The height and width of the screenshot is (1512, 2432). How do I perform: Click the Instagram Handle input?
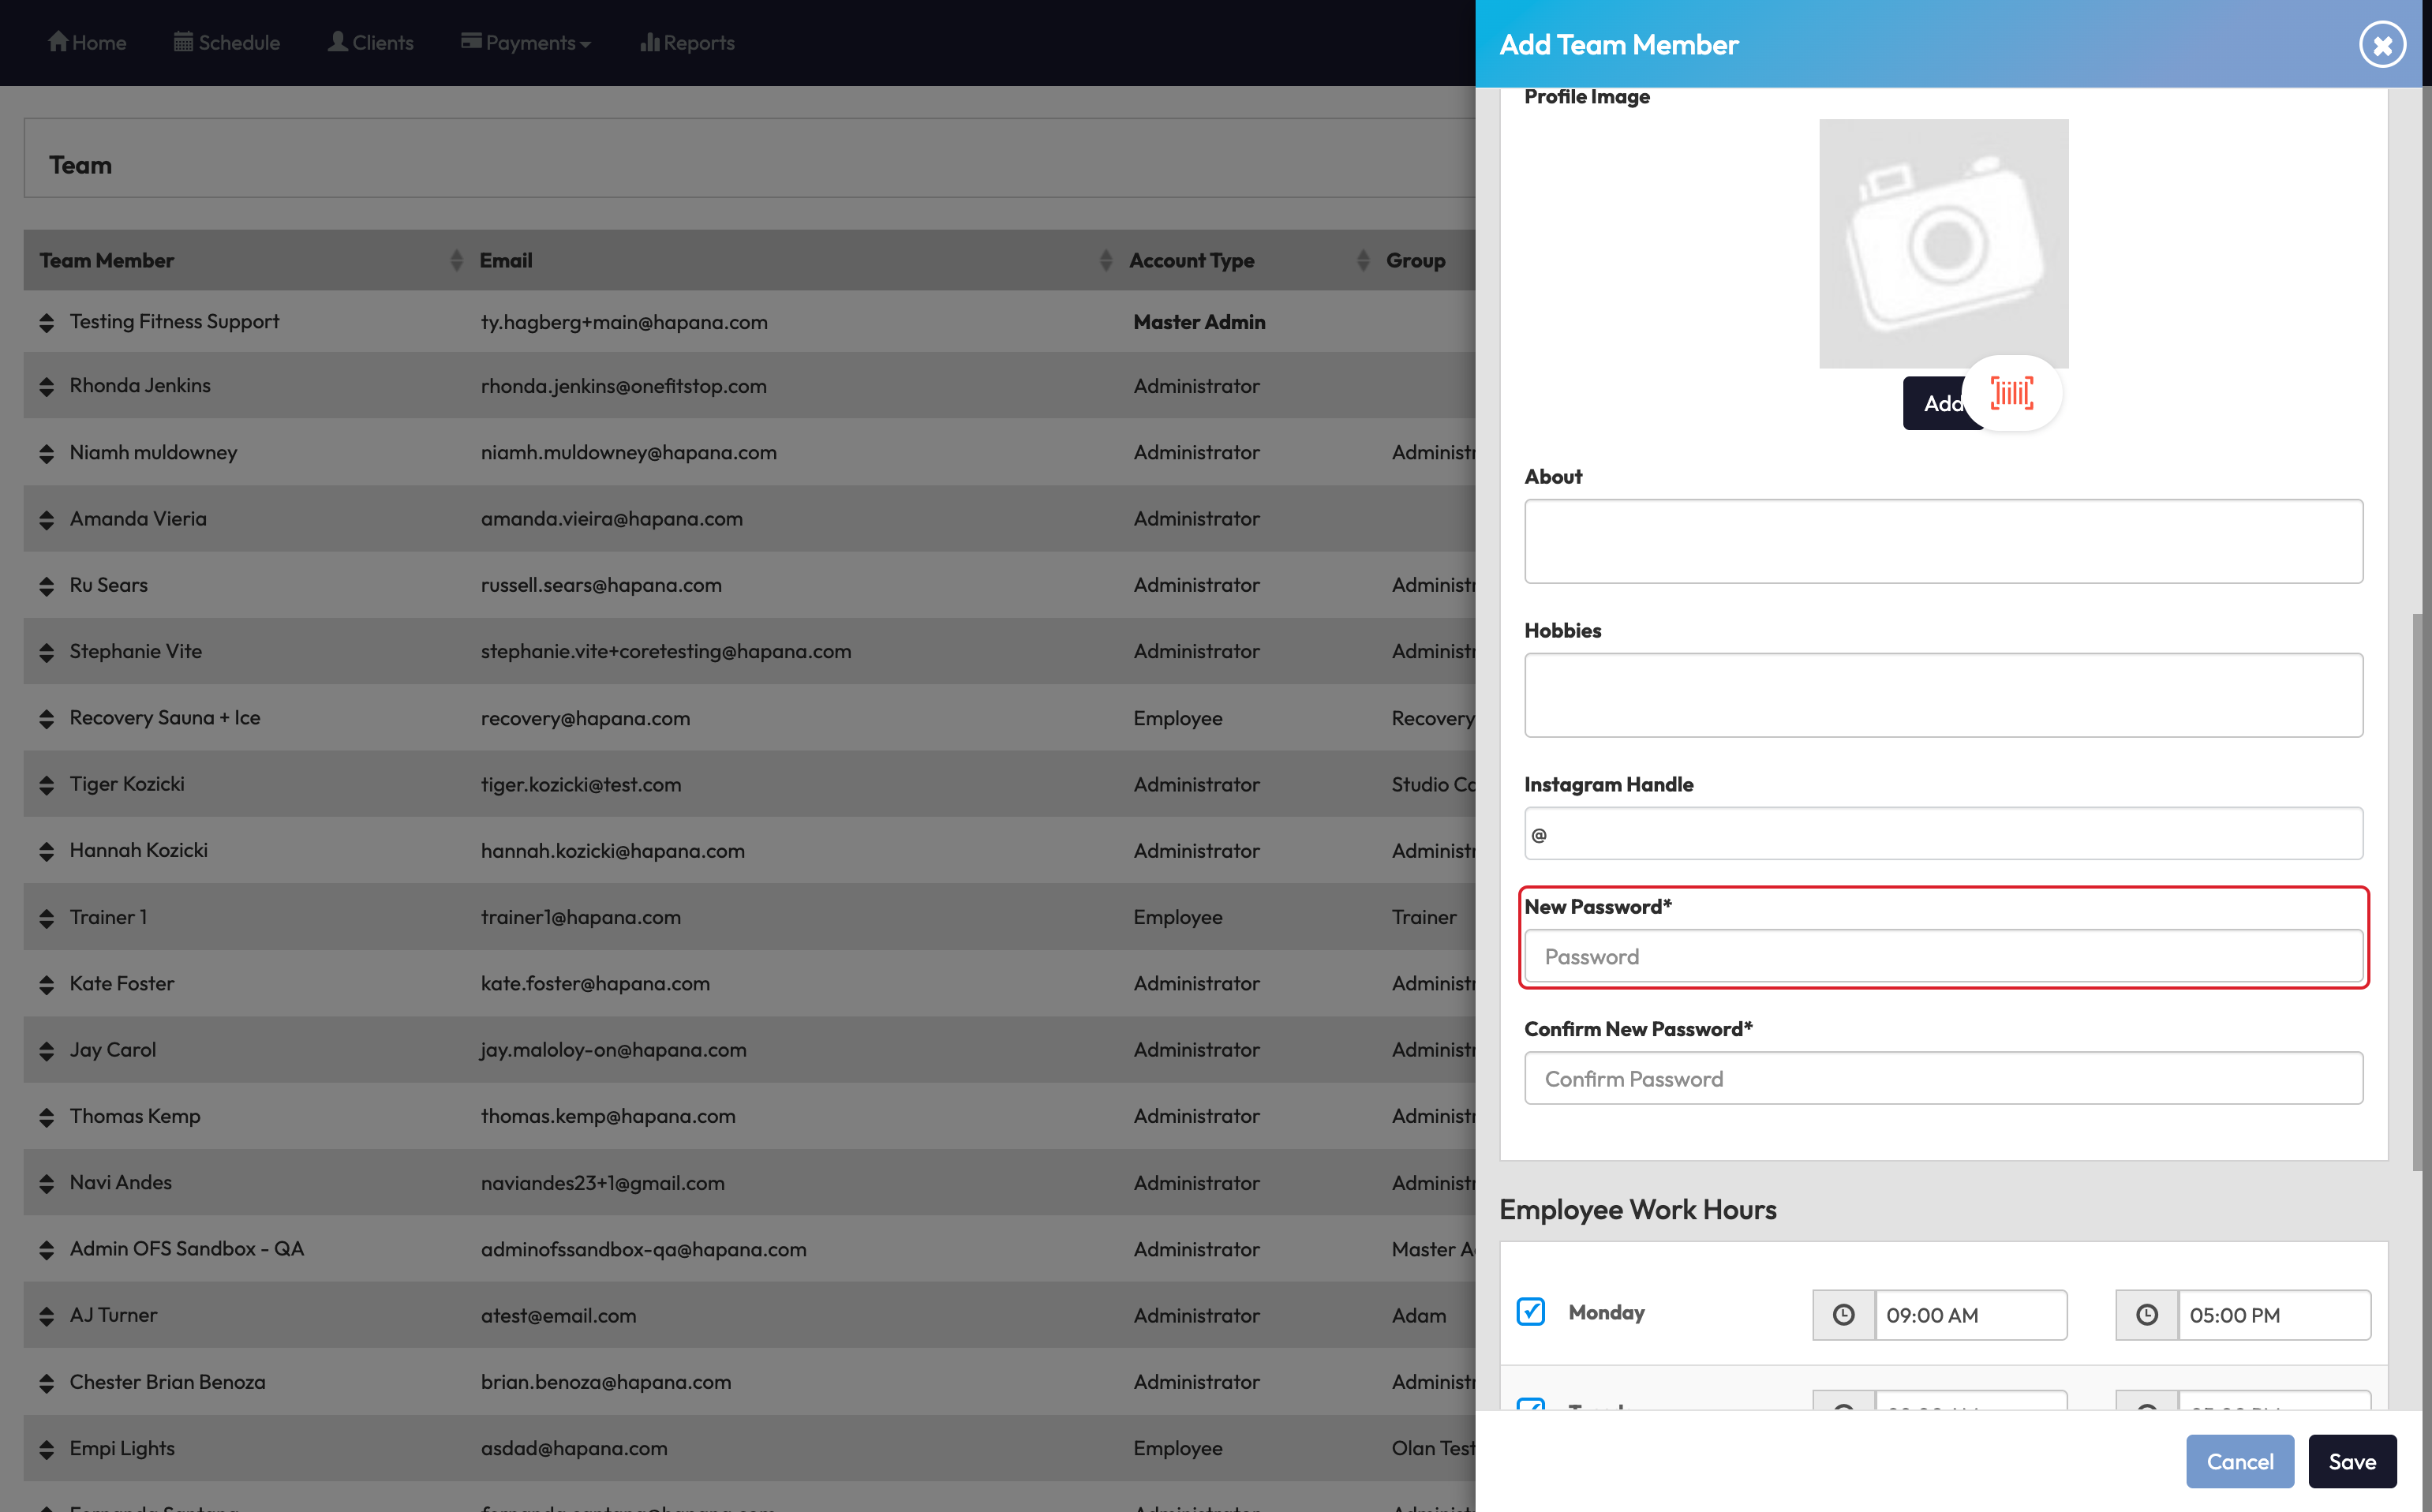[1942, 834]
